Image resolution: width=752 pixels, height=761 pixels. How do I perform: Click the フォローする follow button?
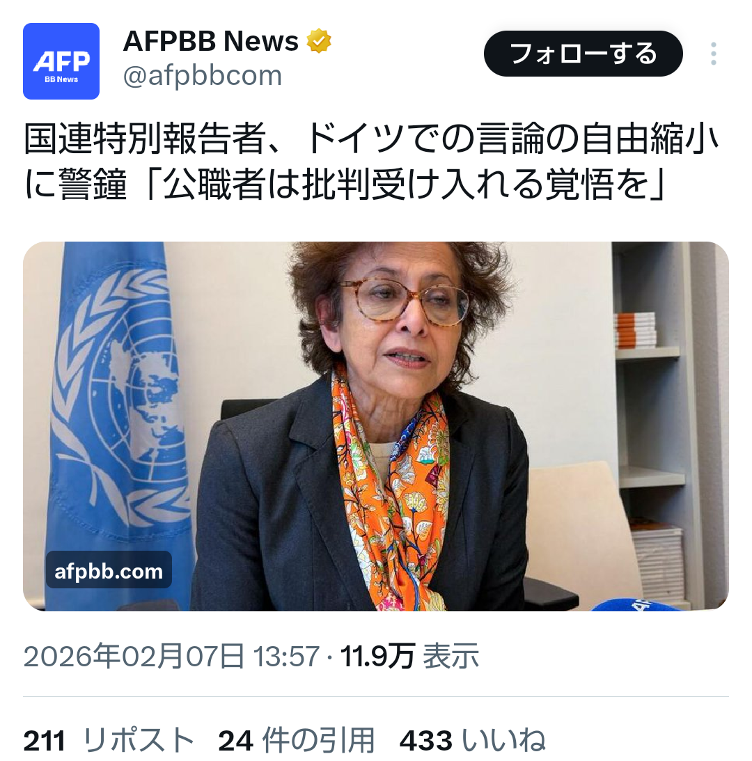click(583, 54)
